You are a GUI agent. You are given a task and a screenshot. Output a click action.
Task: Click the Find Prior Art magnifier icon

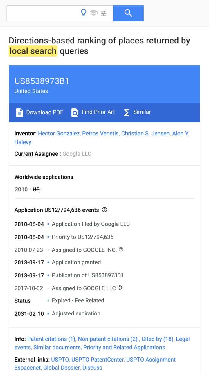click(75, 112)
